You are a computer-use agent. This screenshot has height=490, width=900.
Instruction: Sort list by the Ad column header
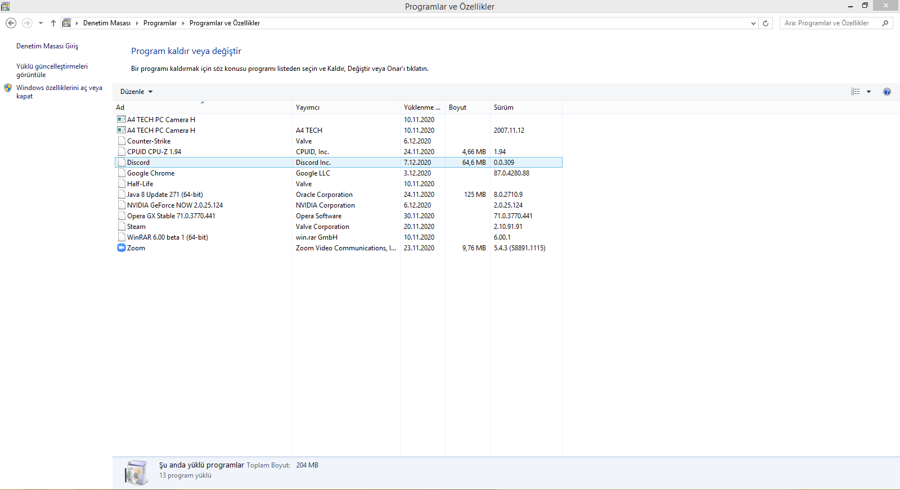click(202, 107)
